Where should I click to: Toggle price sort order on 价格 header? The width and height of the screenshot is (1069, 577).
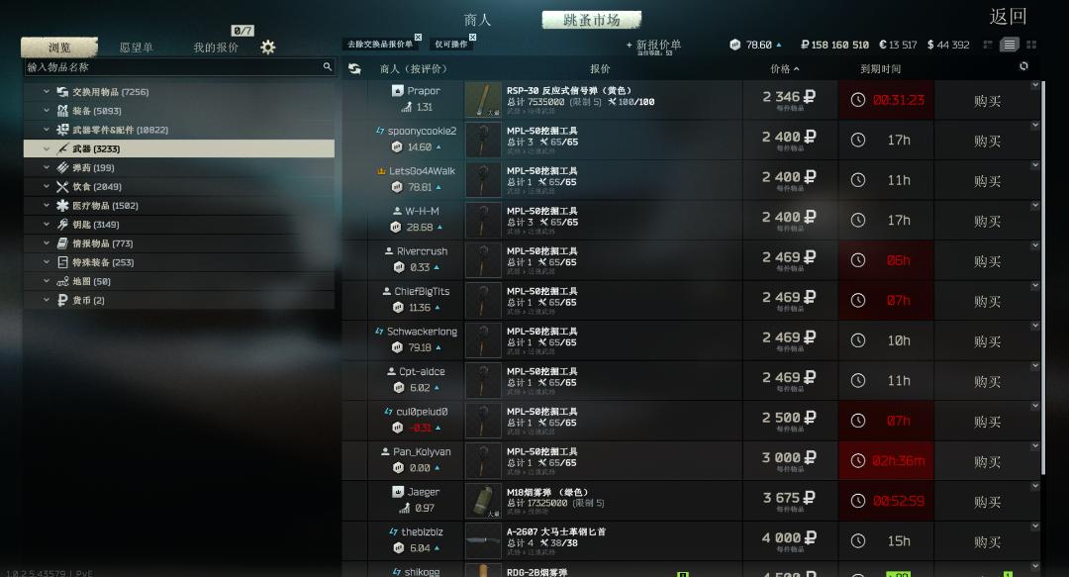pos(784,69)
